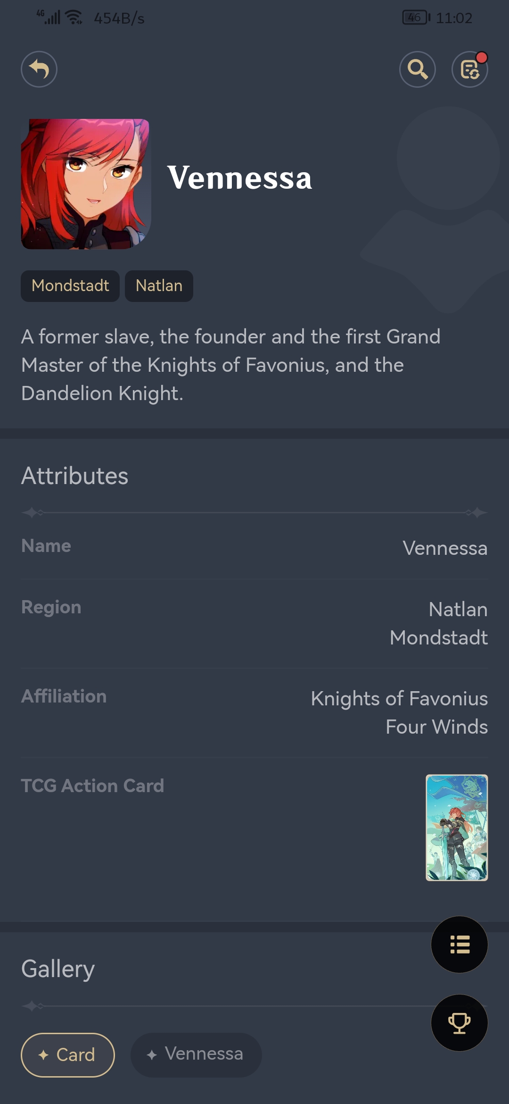Open the notes icon with red dot

tap(470, 69)
